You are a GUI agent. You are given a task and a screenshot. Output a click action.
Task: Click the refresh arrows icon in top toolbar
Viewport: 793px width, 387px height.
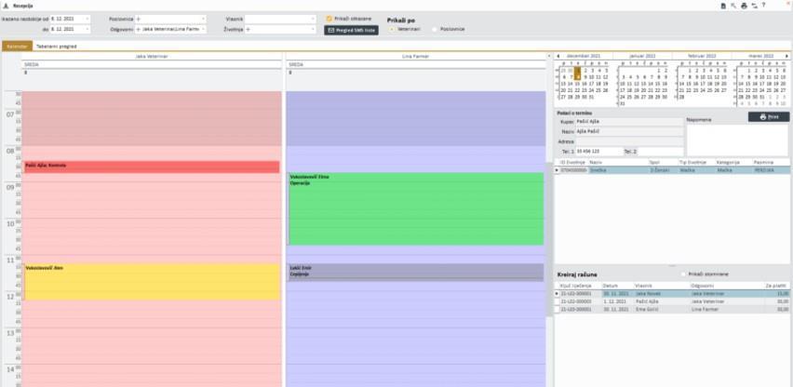[754, 6]
